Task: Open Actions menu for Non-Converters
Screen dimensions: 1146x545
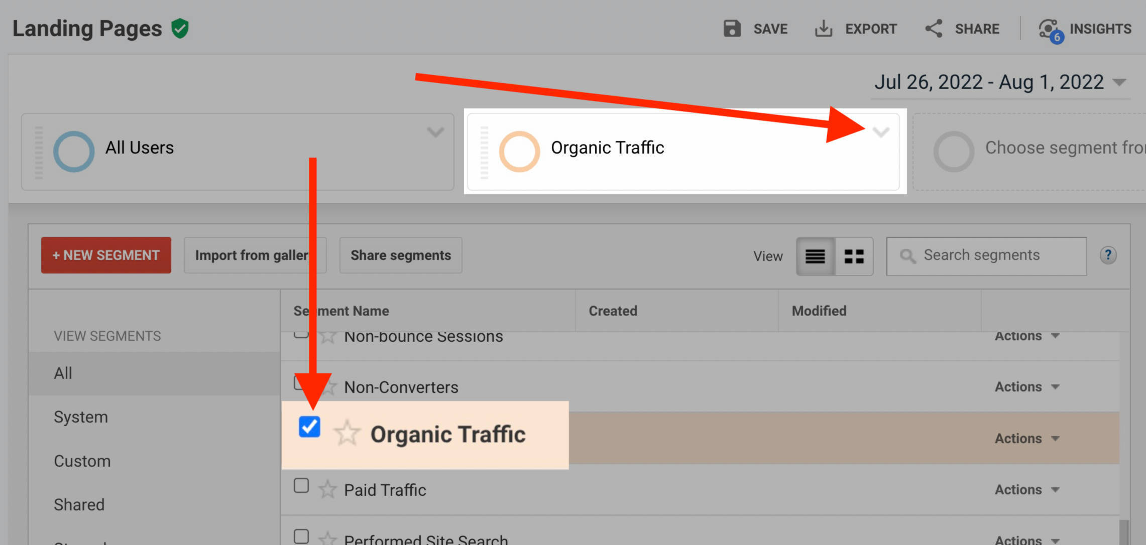Action: pyautogui.click(x=1026, y=387)
